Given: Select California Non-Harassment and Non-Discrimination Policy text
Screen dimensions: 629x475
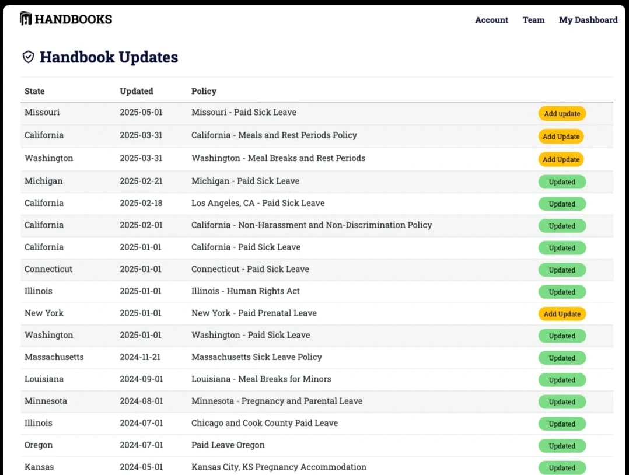Looking at the screenshot, I should click(x=312, y=225).
